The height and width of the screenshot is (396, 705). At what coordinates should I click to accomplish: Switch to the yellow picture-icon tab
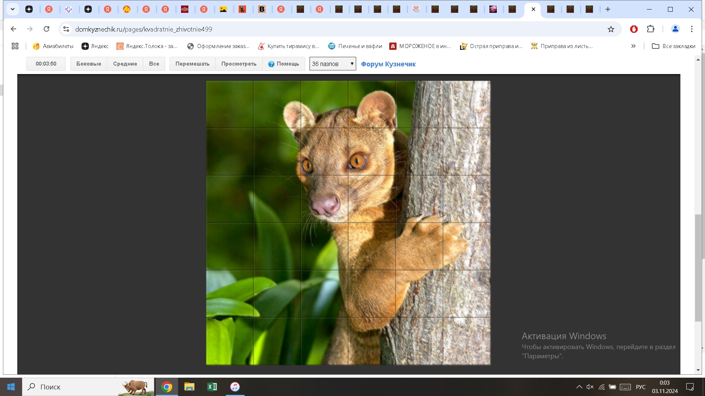click(x=223, y=9)
